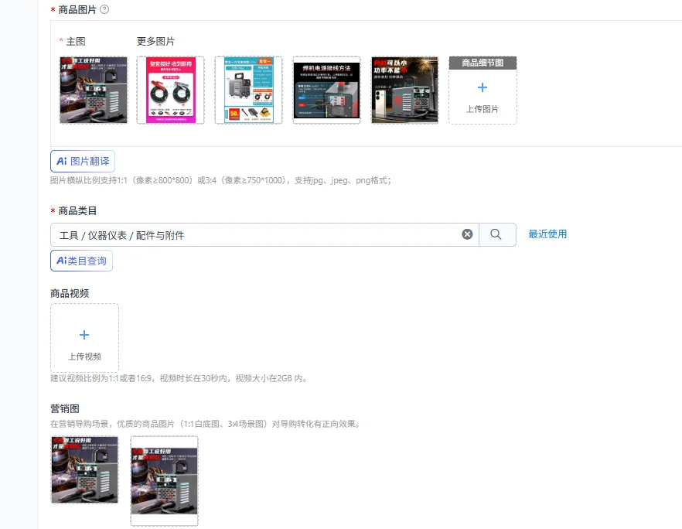682x529 pixels.
Task: Select the square marketing image thumbnail
Action: click(84, 470)
